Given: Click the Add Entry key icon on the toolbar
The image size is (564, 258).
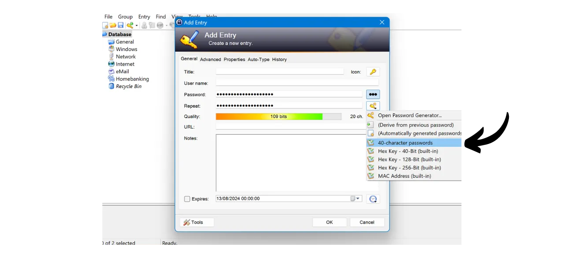Looking at the screenshot, I should click(x=130, y=25).
